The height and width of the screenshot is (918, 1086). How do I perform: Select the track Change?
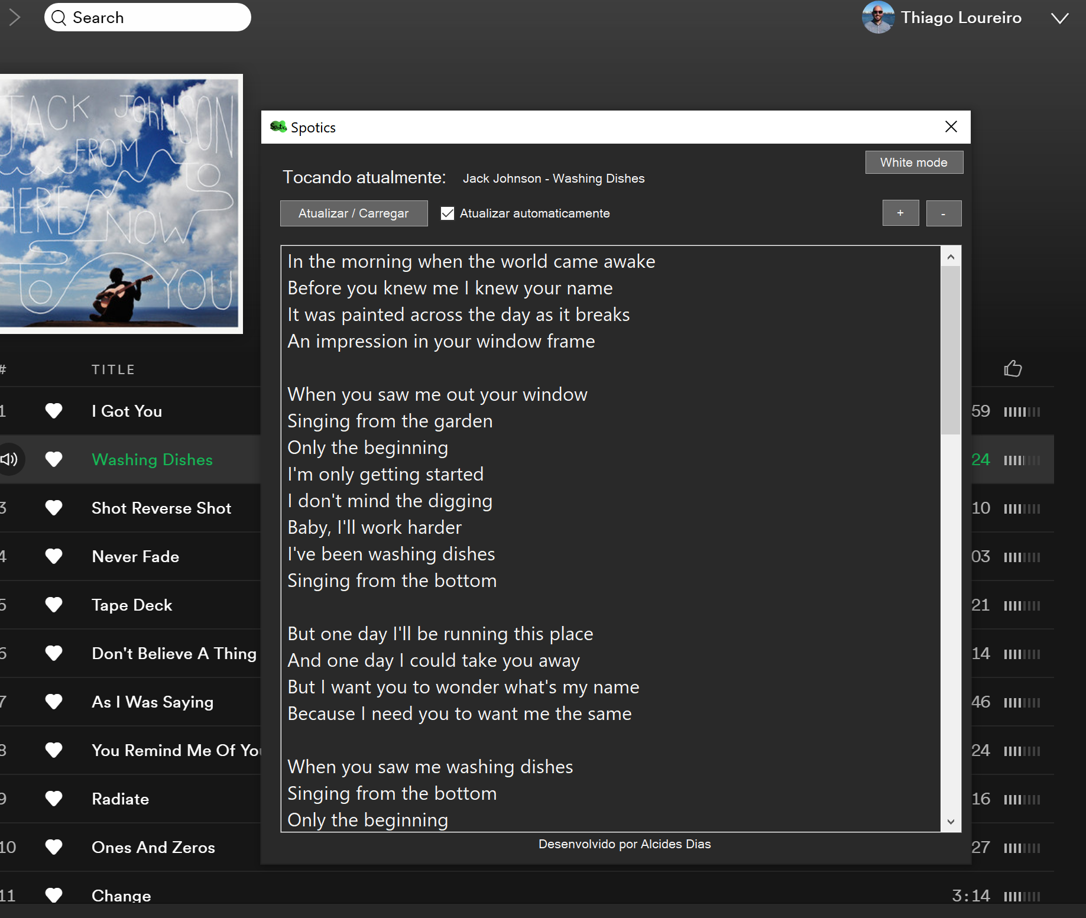point(121,896)
